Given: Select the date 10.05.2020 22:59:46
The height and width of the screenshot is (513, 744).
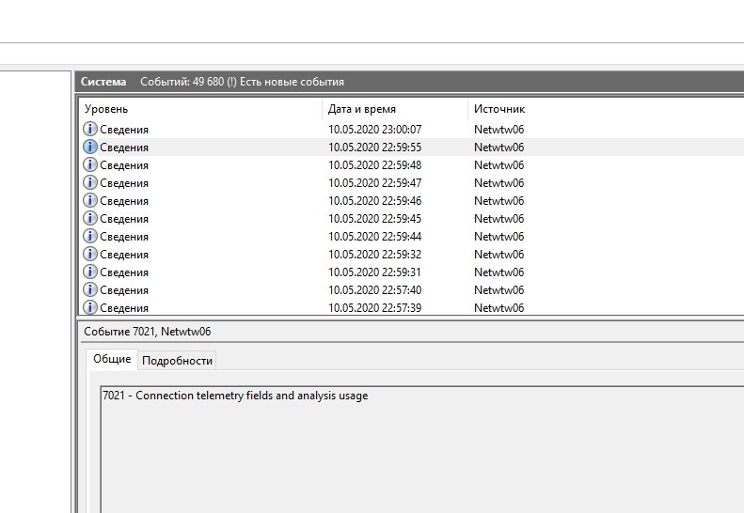Looking at the screenshot, I should click(x=375, y=201).
